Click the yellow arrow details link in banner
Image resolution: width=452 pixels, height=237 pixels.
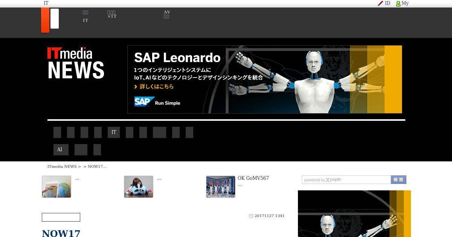[154, 87]
